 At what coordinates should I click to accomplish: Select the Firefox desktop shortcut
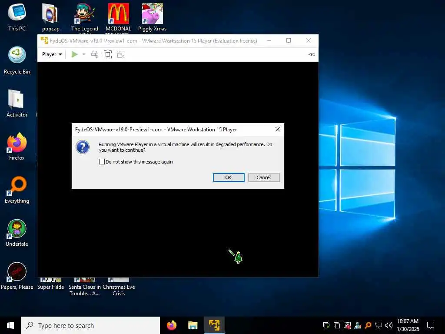[x=17, y=147]
